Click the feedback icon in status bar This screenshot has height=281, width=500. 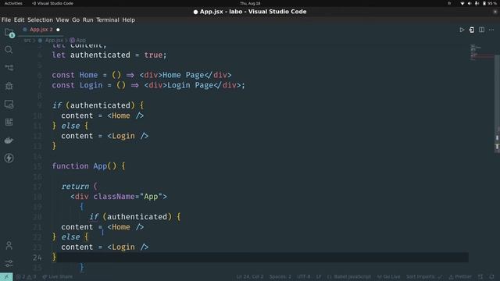(480, 277)
